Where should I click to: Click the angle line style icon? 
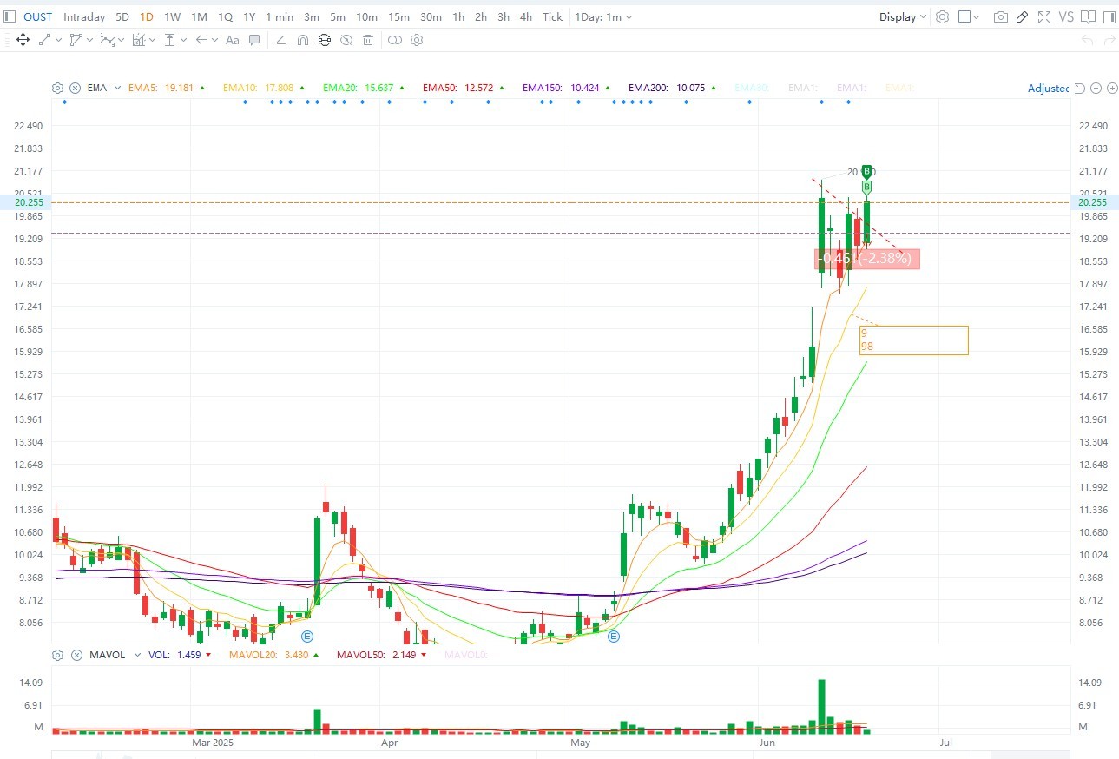click(x=280, y=40)
